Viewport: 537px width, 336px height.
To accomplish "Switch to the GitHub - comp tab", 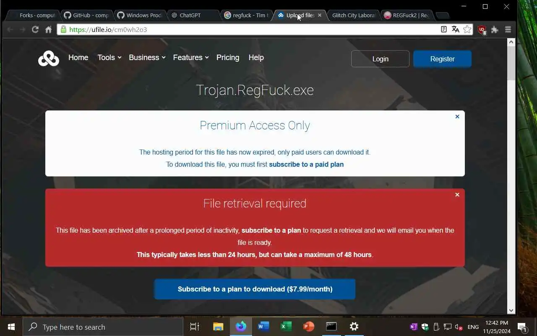I will click(86, 15).
